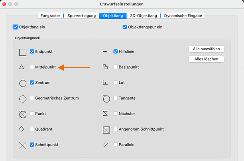Open the Dynamische Eingabe tab

coord(183,16)
